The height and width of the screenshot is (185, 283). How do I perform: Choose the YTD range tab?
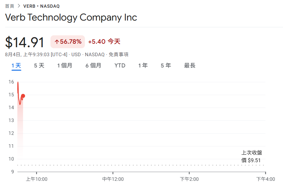pyautogui.click(x=120, y=66)
